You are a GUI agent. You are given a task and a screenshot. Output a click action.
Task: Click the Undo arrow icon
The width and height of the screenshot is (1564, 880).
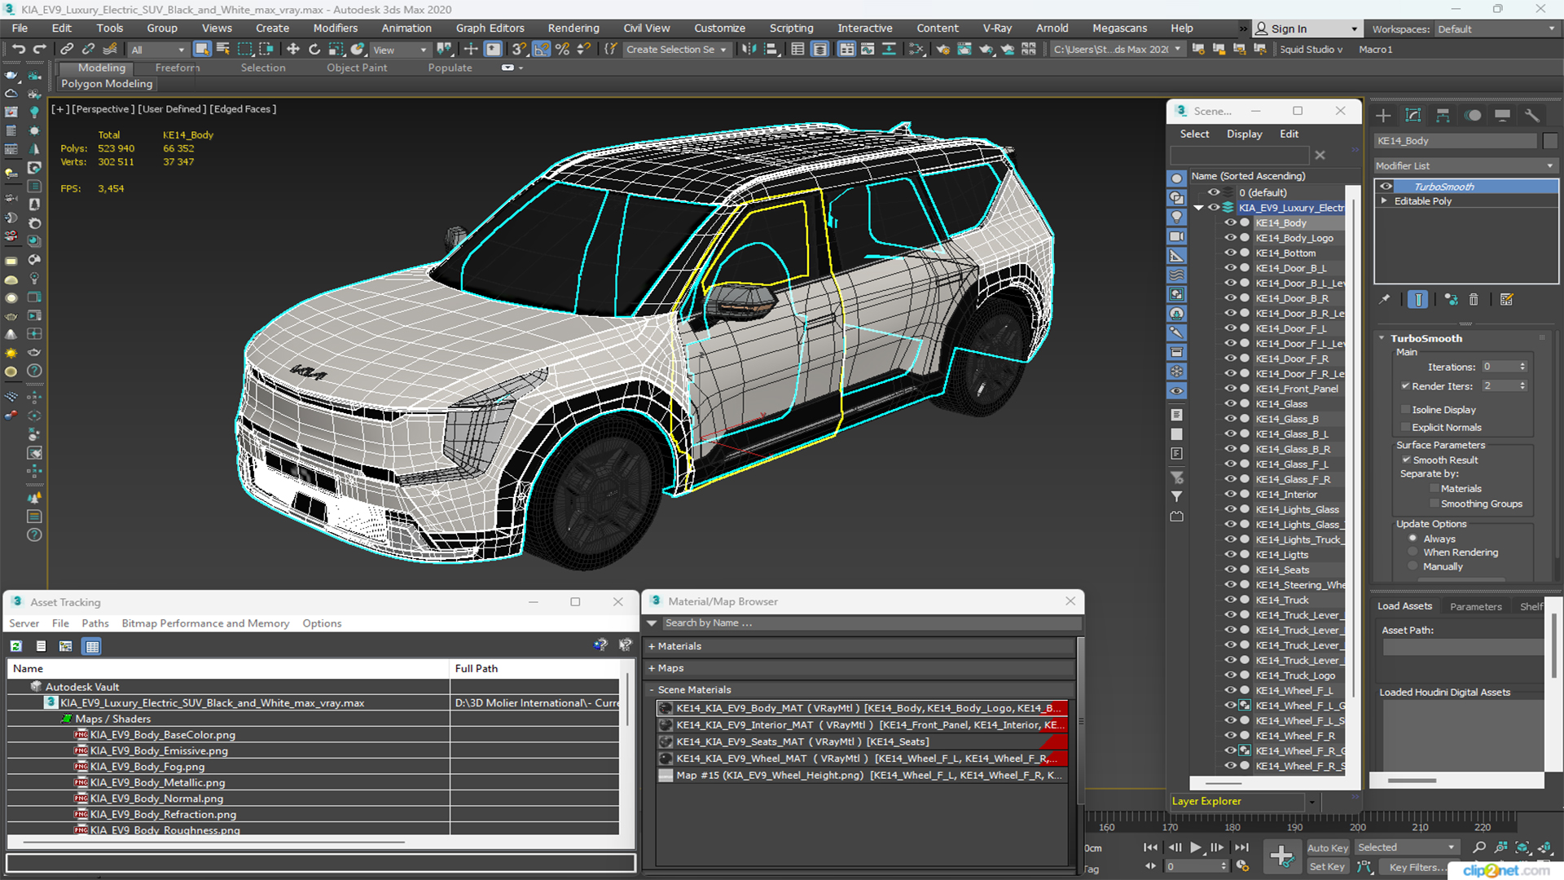tap(18, 50)
